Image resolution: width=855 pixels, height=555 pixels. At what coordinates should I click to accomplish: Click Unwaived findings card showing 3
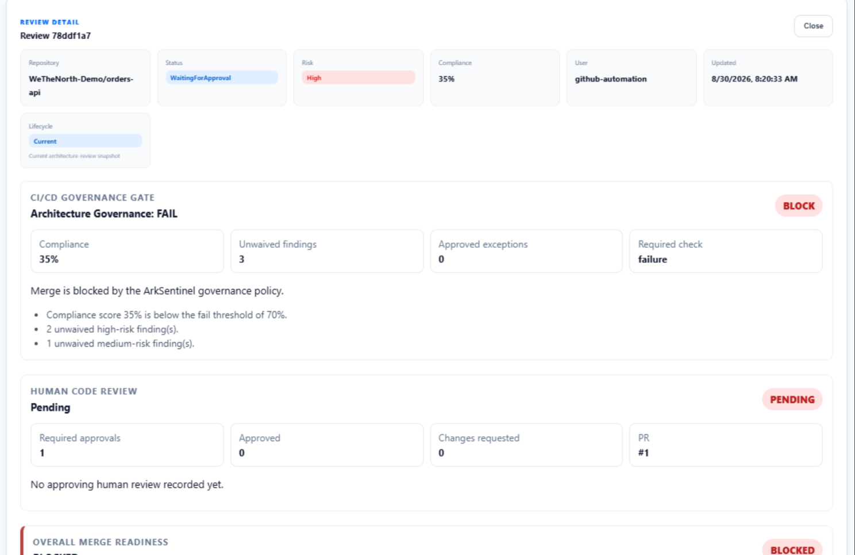click(x=327, y=251)
